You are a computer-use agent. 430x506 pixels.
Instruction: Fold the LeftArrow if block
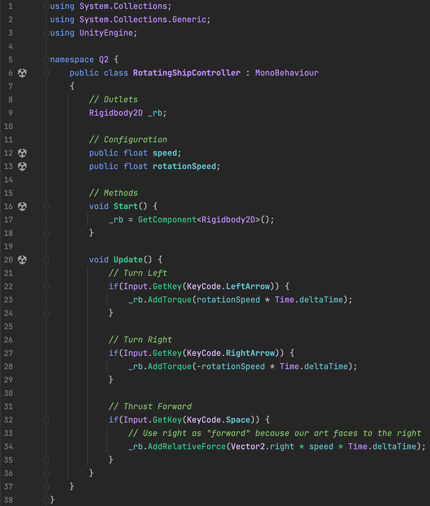pyautogui.click(x=46, y=287)
